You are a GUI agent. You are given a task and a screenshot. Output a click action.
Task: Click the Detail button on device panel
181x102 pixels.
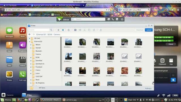pyautogui.click(x=171, y=44)
